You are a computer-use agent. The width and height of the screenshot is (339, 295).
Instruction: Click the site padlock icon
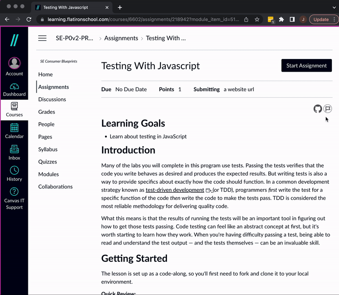coord(42,20)
